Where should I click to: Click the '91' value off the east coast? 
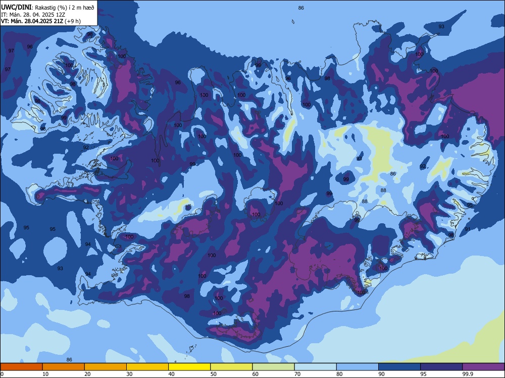[467, 229]
